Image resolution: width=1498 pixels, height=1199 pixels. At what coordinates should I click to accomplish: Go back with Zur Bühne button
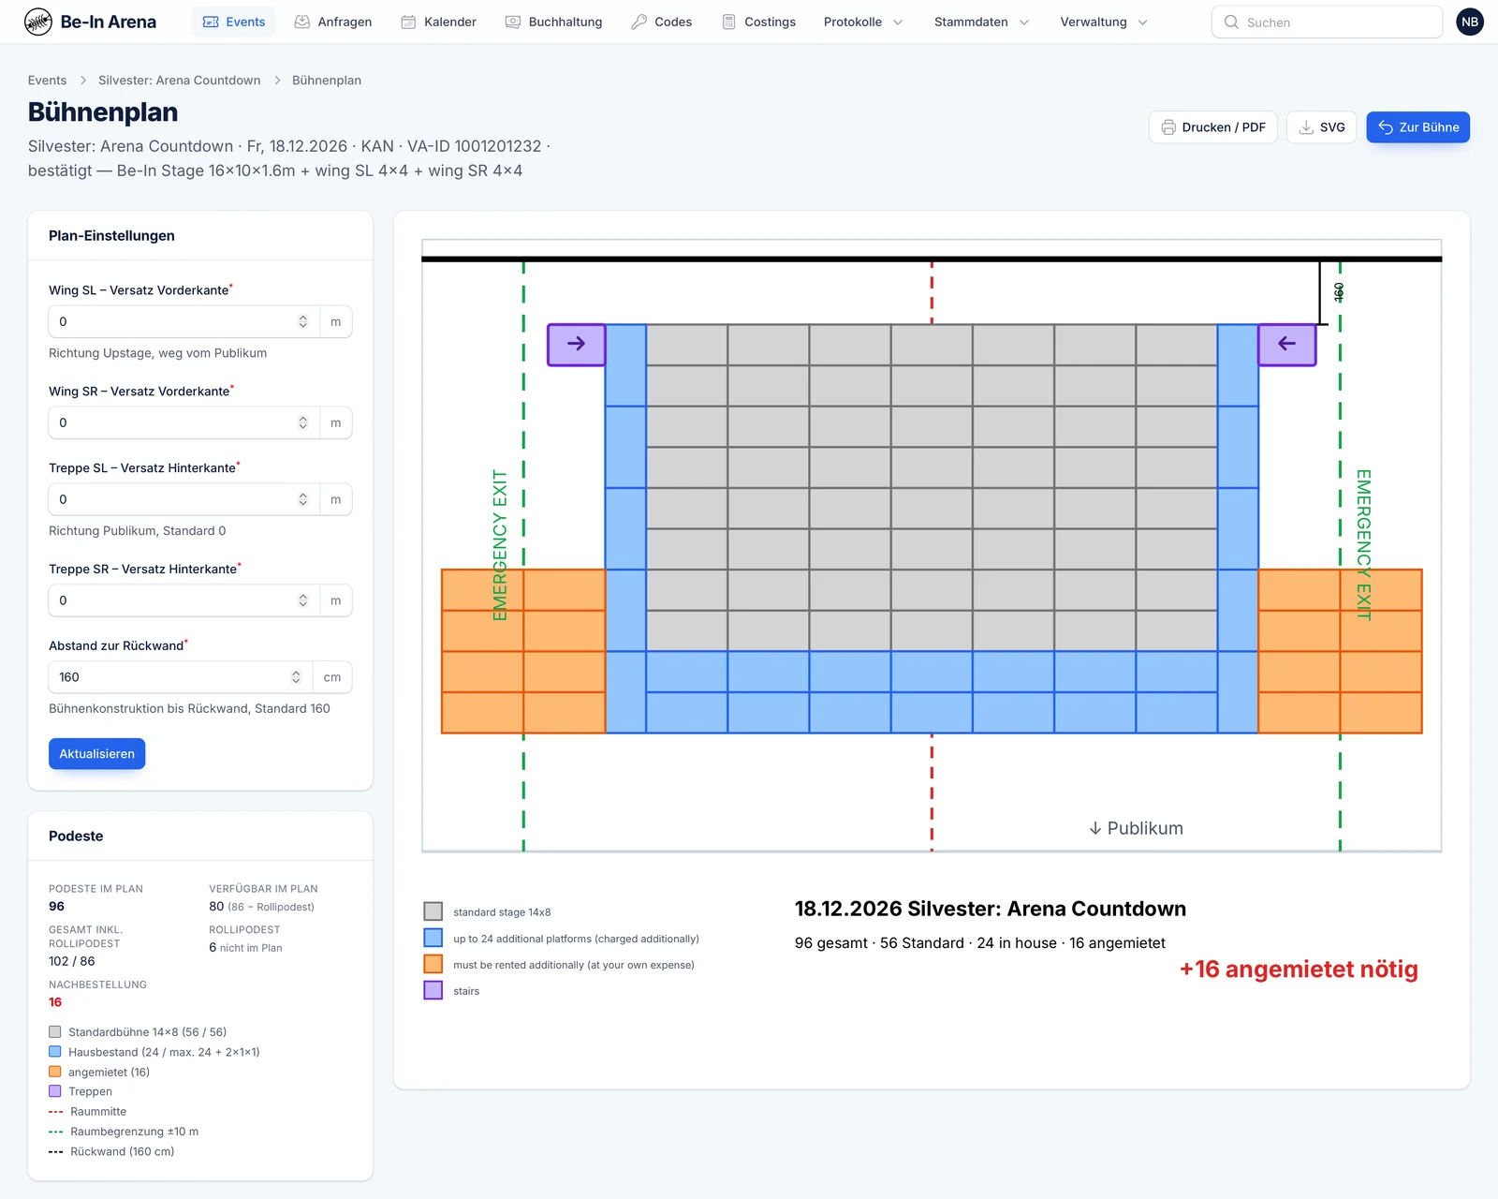click(x=1418, y=127)
